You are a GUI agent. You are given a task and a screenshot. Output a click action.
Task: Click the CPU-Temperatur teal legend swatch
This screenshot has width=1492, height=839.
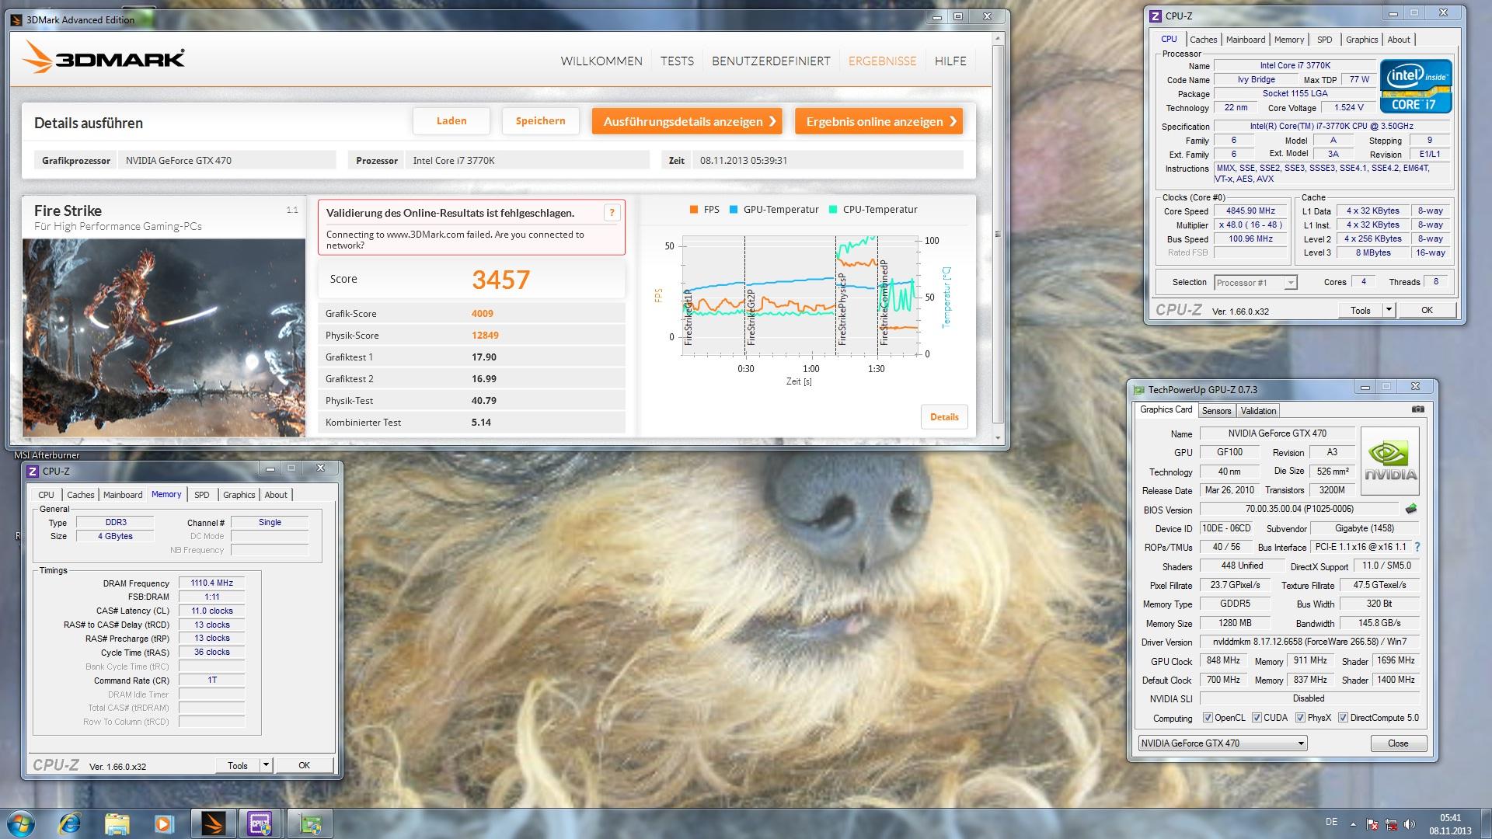coord(833,210)
